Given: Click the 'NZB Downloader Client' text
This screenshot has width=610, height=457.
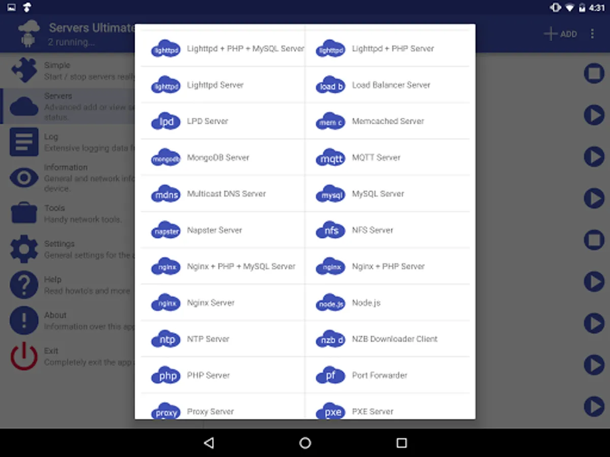Looking at the screenshot, I should [x=394, y=339].
